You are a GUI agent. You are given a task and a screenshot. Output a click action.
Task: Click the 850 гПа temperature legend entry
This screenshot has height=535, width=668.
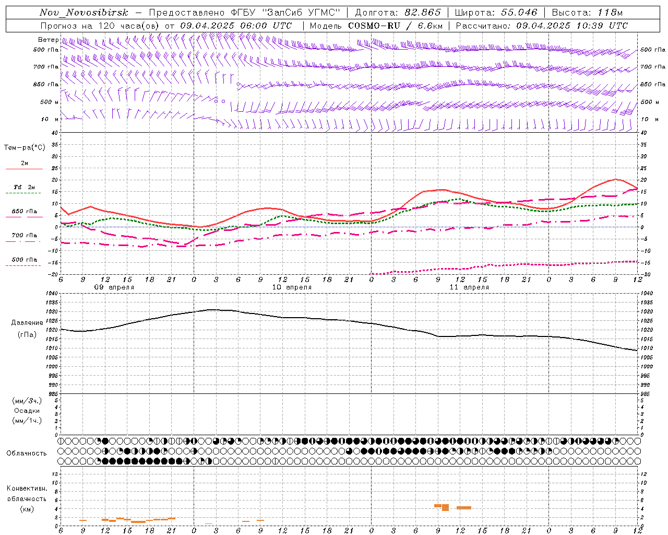click(x=25, y=212)
